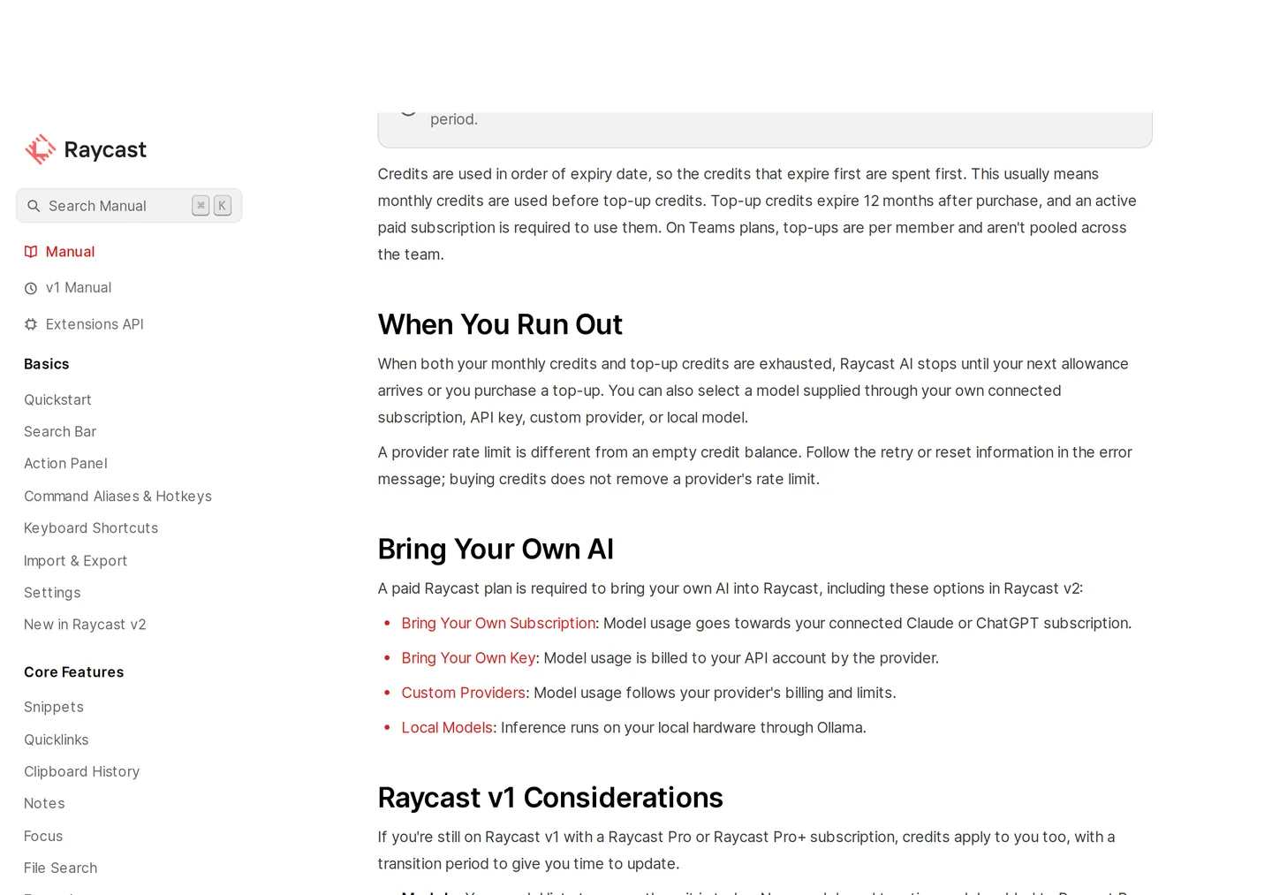
Task: Click the Core Features section title
Action: [x=74, y=671]
